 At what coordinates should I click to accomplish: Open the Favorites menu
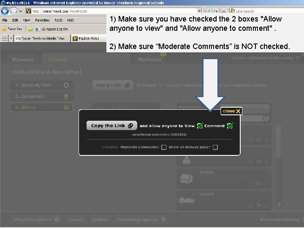coord(42,20)
